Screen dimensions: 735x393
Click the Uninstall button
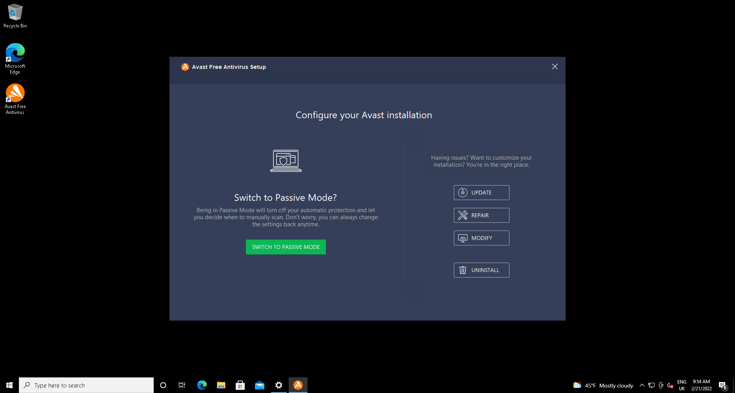(481, 270)
